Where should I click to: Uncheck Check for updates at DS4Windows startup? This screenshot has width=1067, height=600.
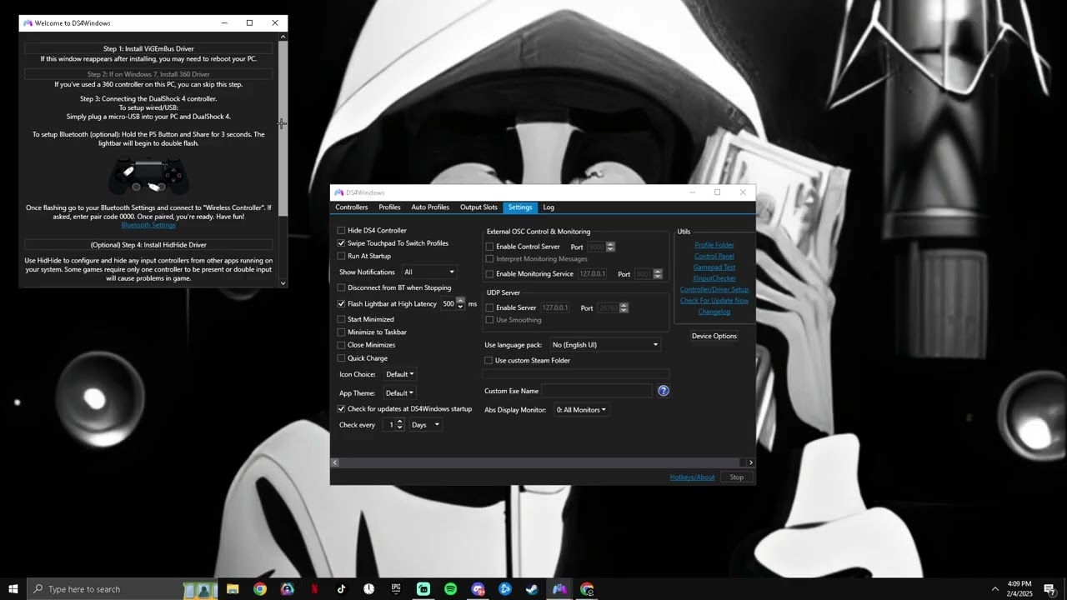pos(341,409)
